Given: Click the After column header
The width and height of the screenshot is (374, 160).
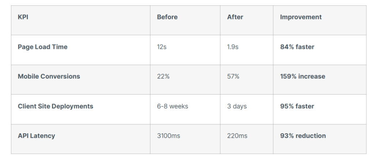Looking at the screenshot, I should click(x=235, y=17).
